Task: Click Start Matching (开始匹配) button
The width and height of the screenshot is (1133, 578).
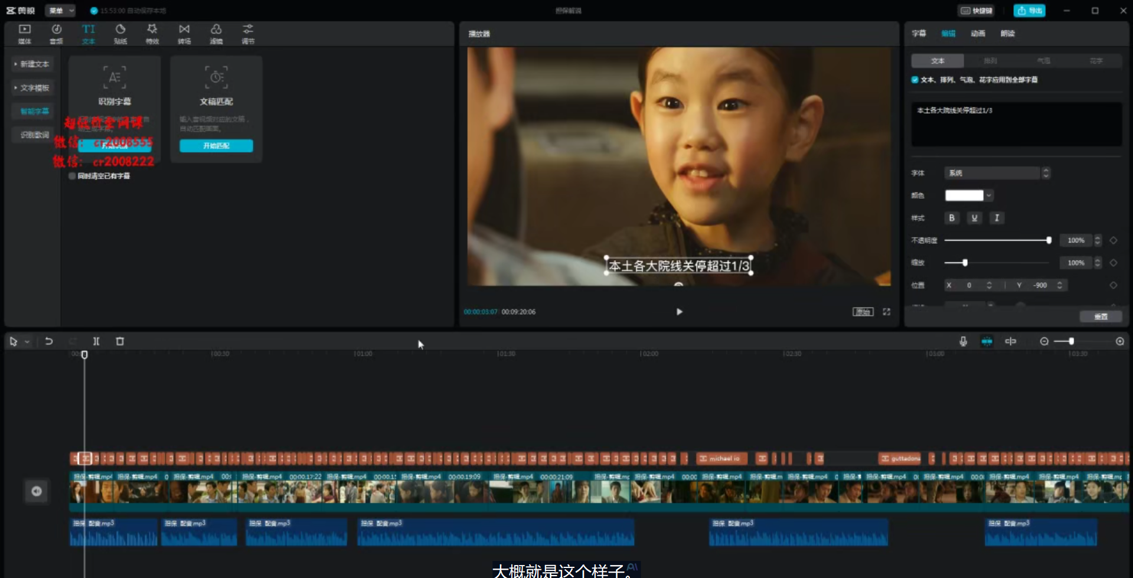Action: point(216,146)
